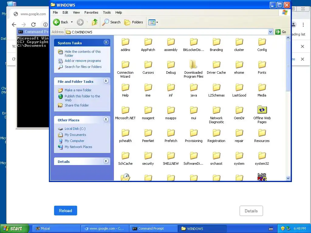Screen dimensions: 311x233
Task: Click Hide the contents of this folder
Action: tap(83, 53)
